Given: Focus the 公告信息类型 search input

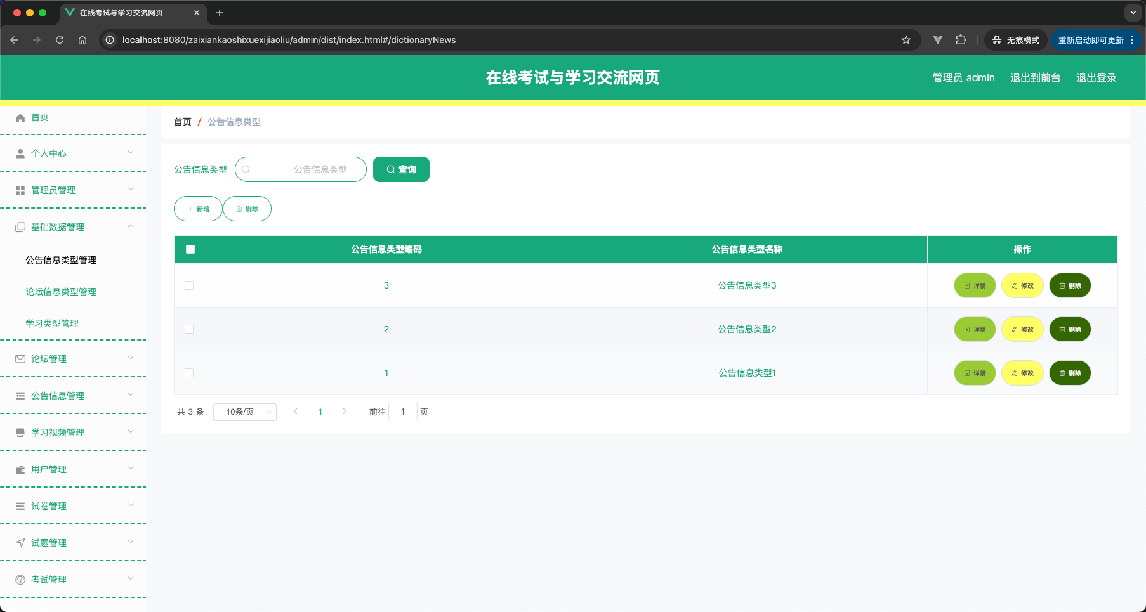Looking at the screenshot, I should click(301, 169).
